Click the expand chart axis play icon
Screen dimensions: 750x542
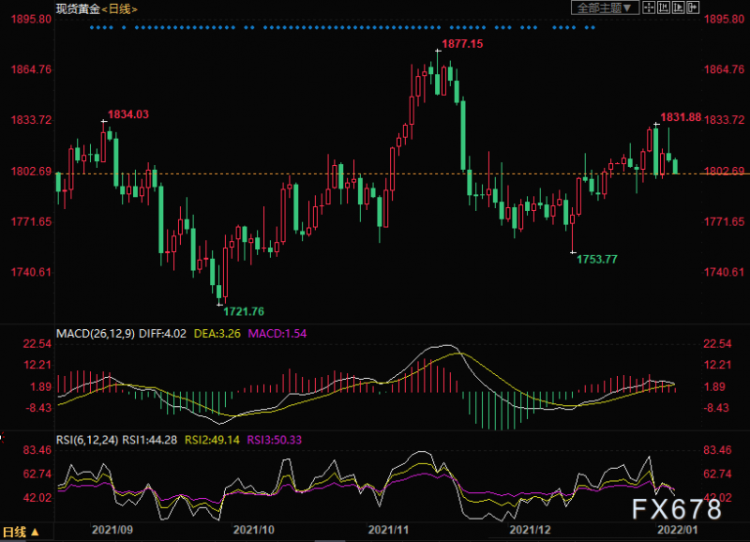[678, 8]
